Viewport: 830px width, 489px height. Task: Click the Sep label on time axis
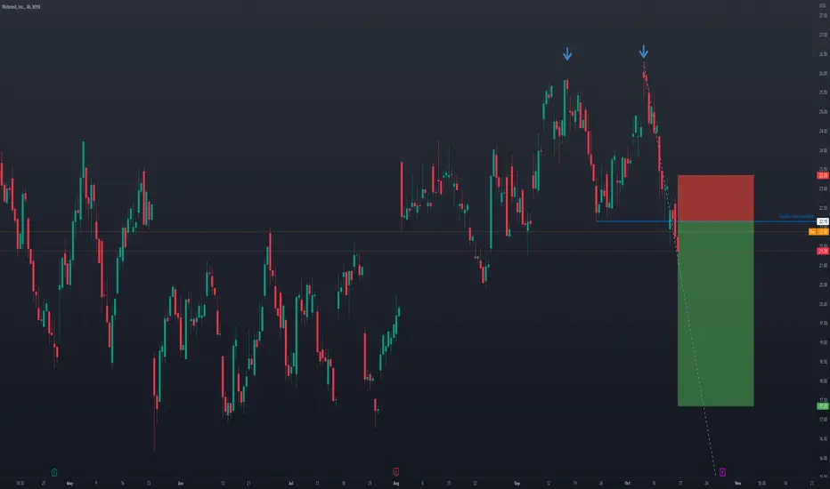pos(517,483)
